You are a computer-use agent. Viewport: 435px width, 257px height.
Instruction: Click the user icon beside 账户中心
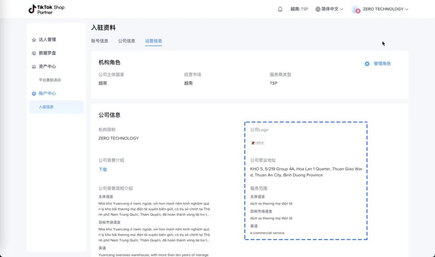[x=34, y=93]
